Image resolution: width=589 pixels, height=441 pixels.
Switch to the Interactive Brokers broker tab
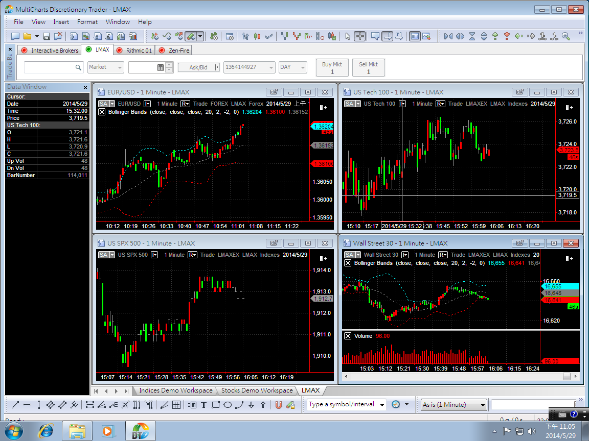point(50,50)
